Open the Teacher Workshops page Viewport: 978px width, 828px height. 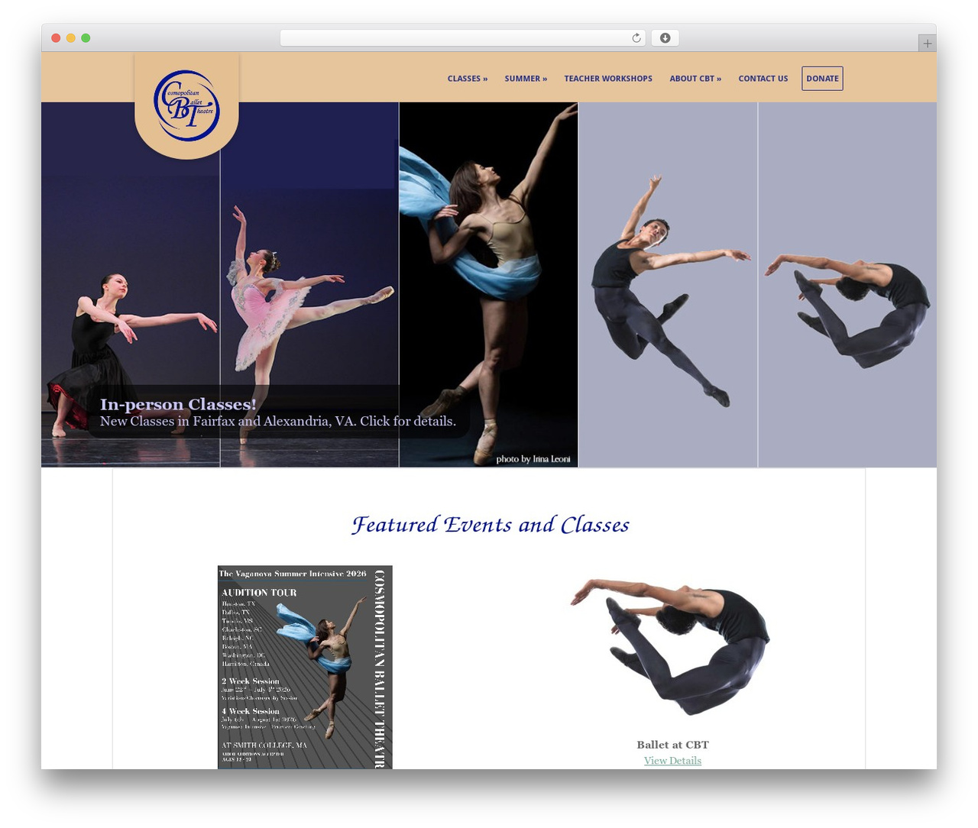tap(608, 79)
